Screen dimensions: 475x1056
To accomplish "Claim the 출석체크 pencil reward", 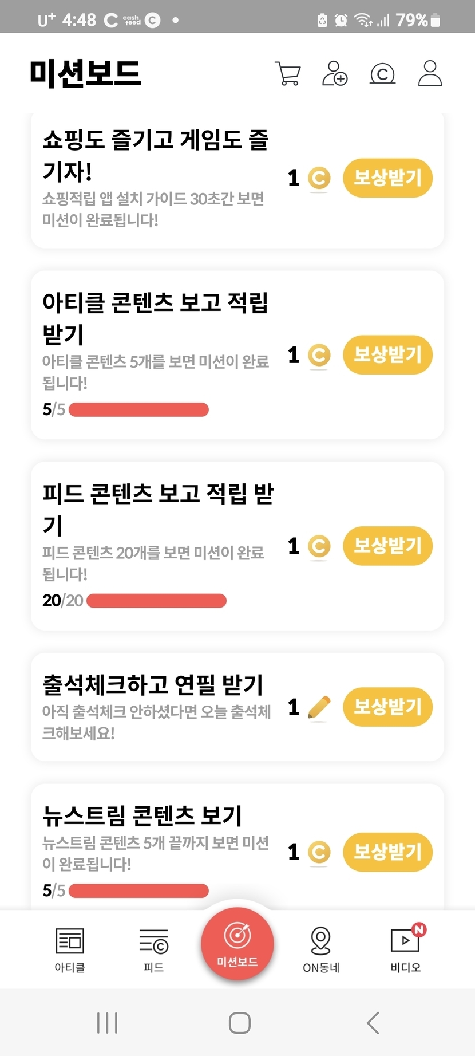I will click(x=387, y=707).
